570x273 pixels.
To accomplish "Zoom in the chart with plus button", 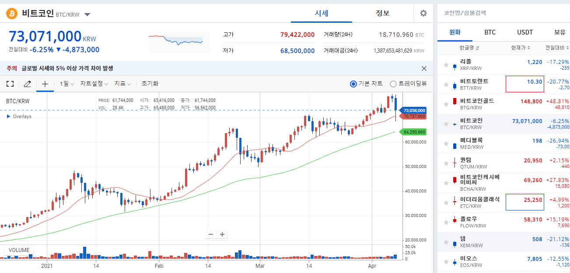I will click(222, 234).
